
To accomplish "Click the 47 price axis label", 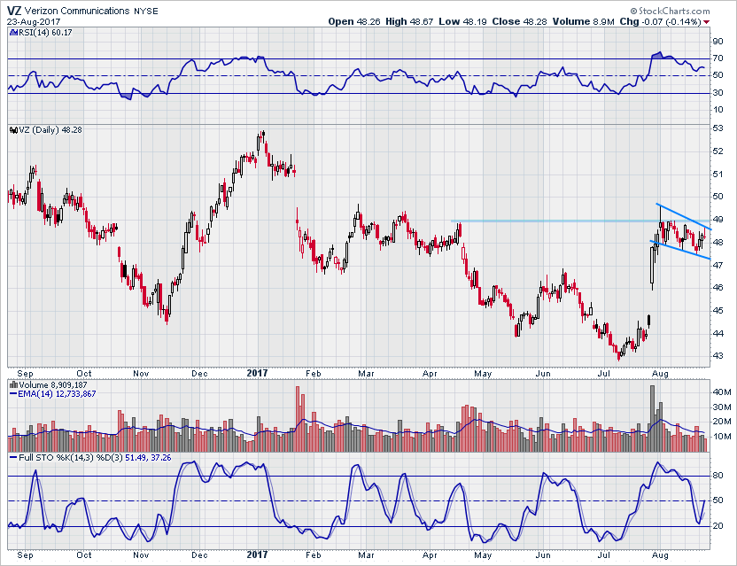I will [x=718, y=265].
